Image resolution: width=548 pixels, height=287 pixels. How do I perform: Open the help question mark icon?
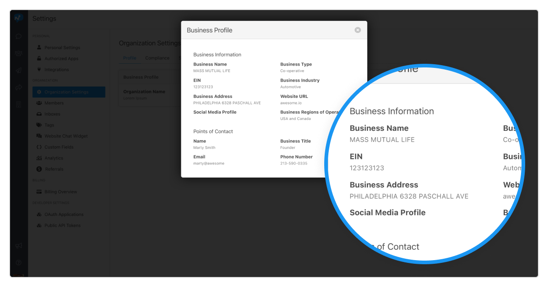(19, 262)
